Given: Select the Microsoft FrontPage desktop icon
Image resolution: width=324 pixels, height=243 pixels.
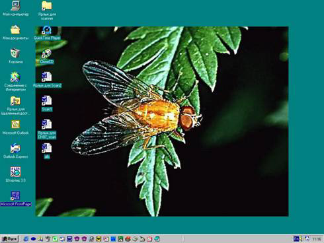Looking at the screenshot, I should (15, 195).
